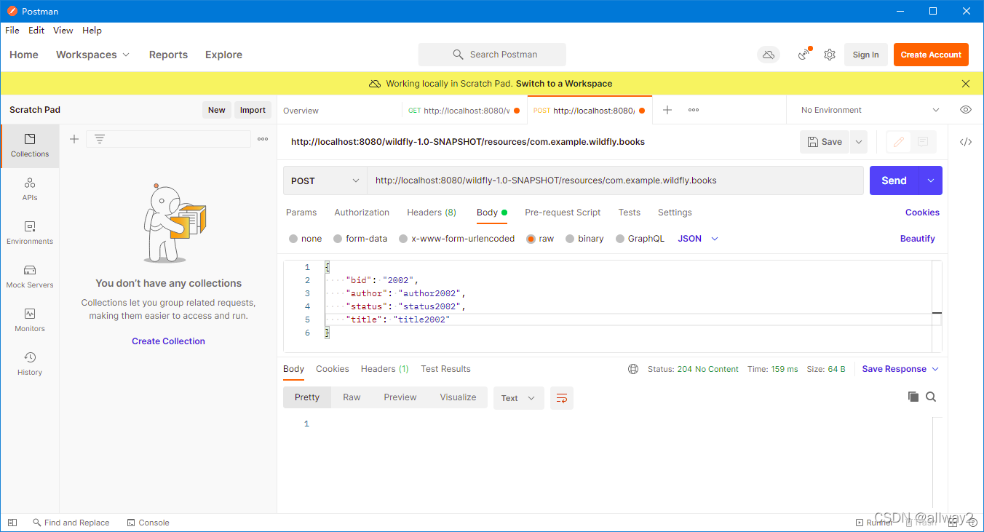Select the form-data body type
Image resolution: width=984 pixels, height=532 pixels.
[x=360, y=239]
